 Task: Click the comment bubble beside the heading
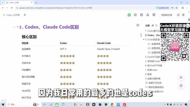(x=138, y=25)
